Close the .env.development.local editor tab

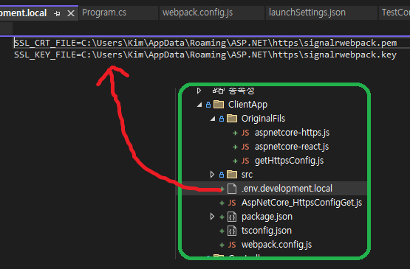[x=71, y=13]
